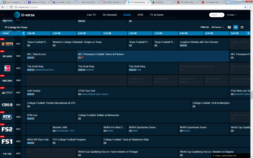Image resolution: width=253 pixels, height=158 pixels.
Task: Open College Football: ULM at Memphis
Action: [x=221, y=105]
